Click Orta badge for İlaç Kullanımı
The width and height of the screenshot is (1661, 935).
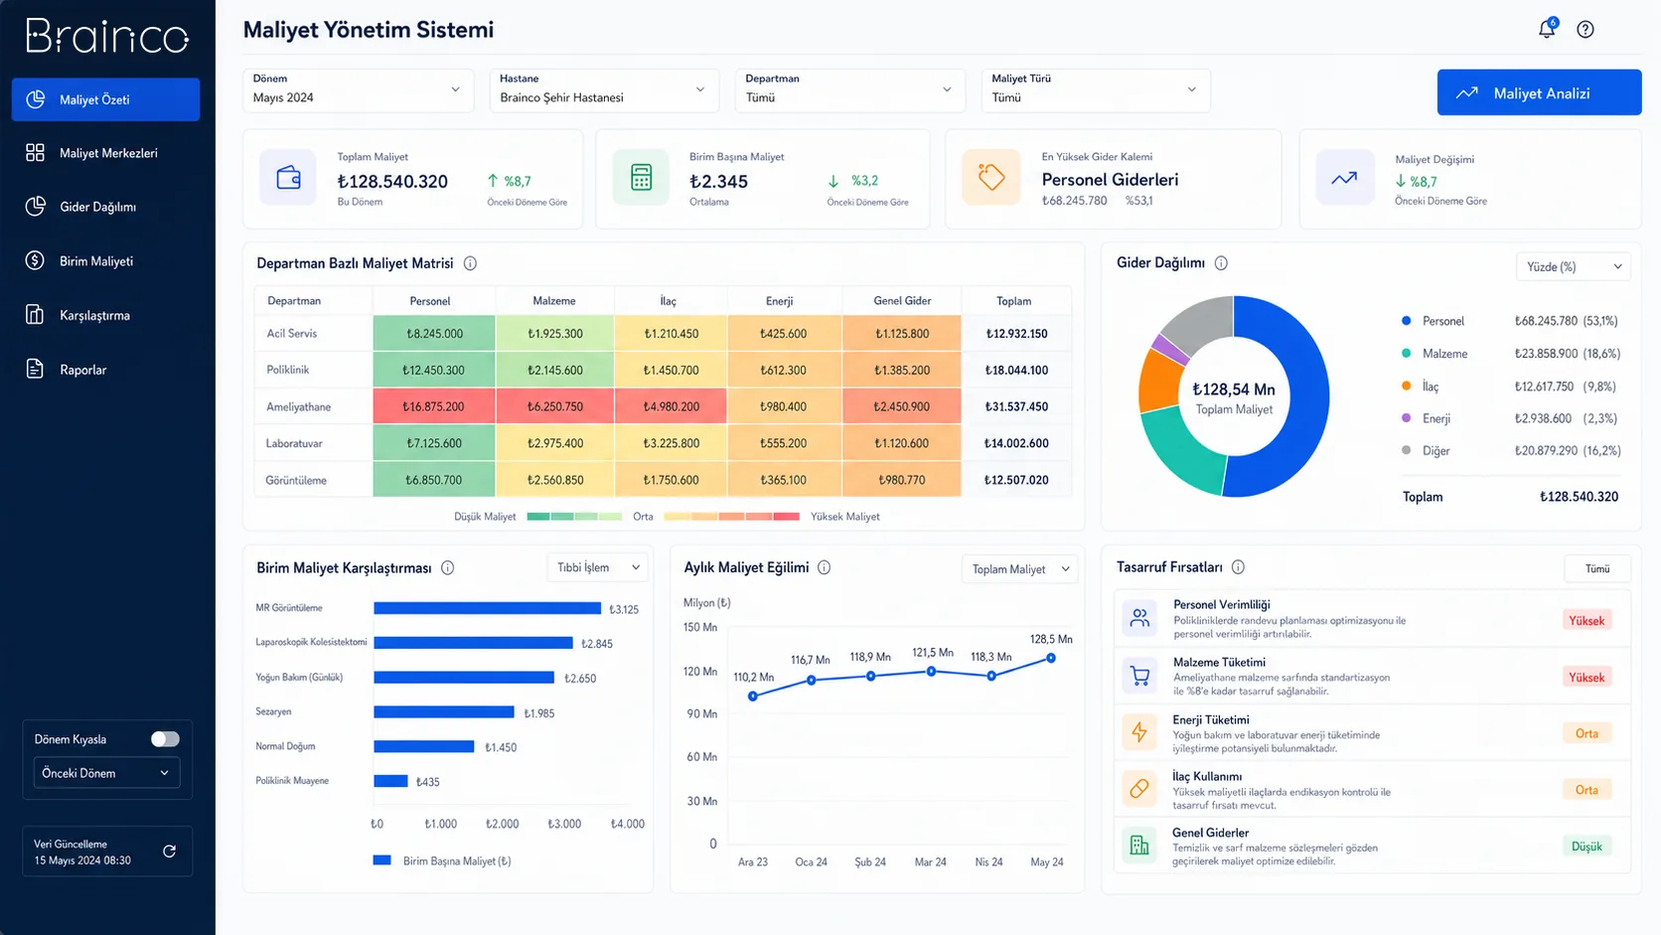[1586, 790]
